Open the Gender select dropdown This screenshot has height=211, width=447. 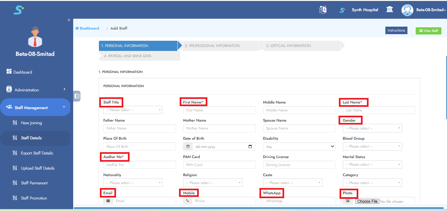pyautogui.click(x=372, y=128)
